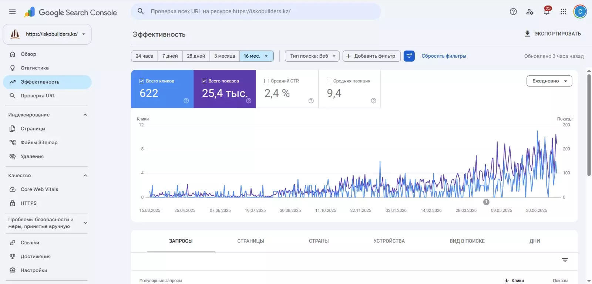Switch to the ВИД В ПОИСКЕ tab

(467, 241)
